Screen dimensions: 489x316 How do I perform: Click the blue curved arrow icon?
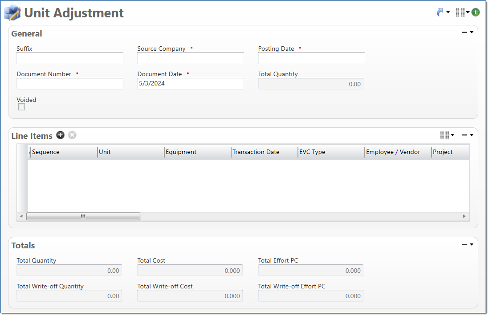440,12
